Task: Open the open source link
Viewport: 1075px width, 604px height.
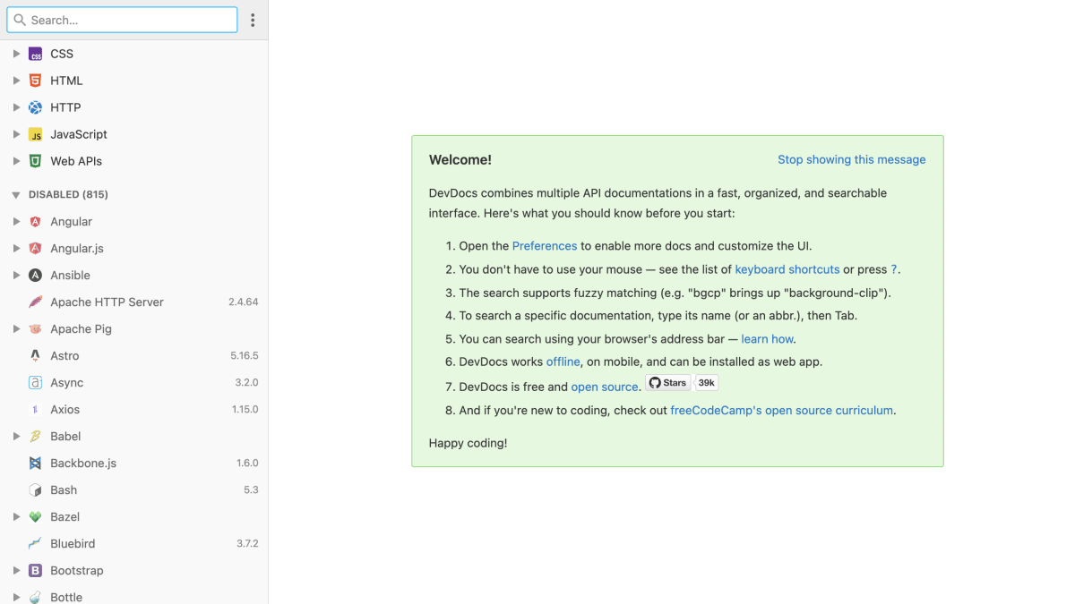Action: point(605,387)
